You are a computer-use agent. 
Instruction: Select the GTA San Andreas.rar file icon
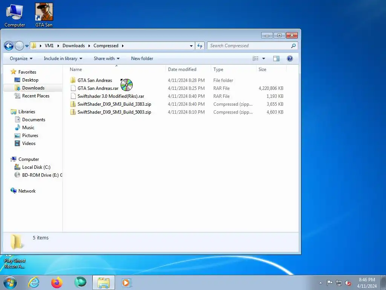pyautogui.click(x=73, y=88)
